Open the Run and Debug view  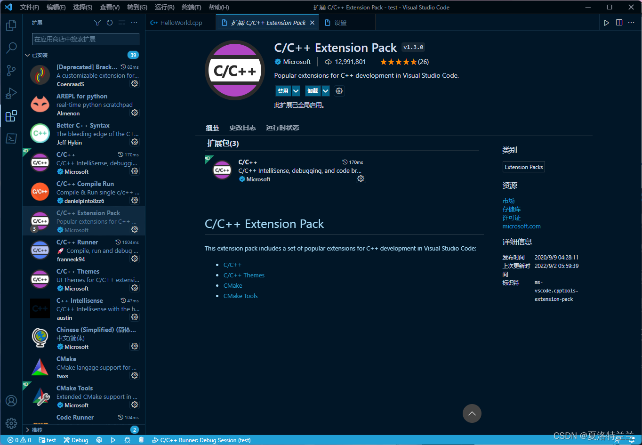[x=11, y=93]
